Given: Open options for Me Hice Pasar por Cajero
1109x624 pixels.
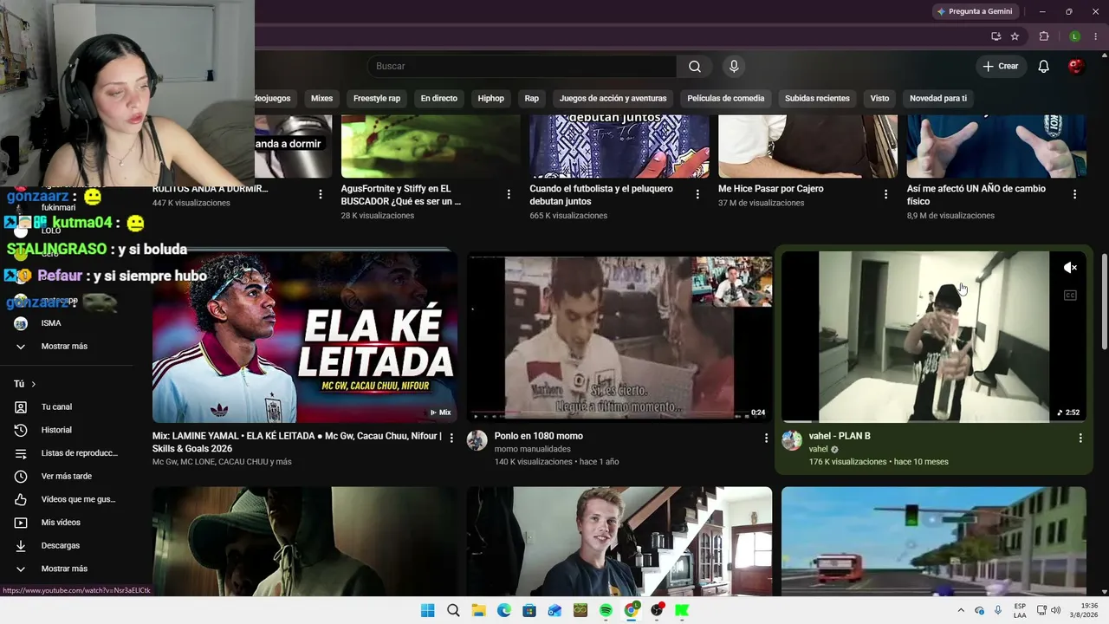Looking at the screenshot, I should (x=886, y=194).
